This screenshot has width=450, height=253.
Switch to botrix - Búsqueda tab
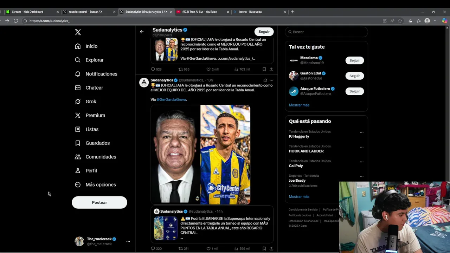tap(259, 12)
